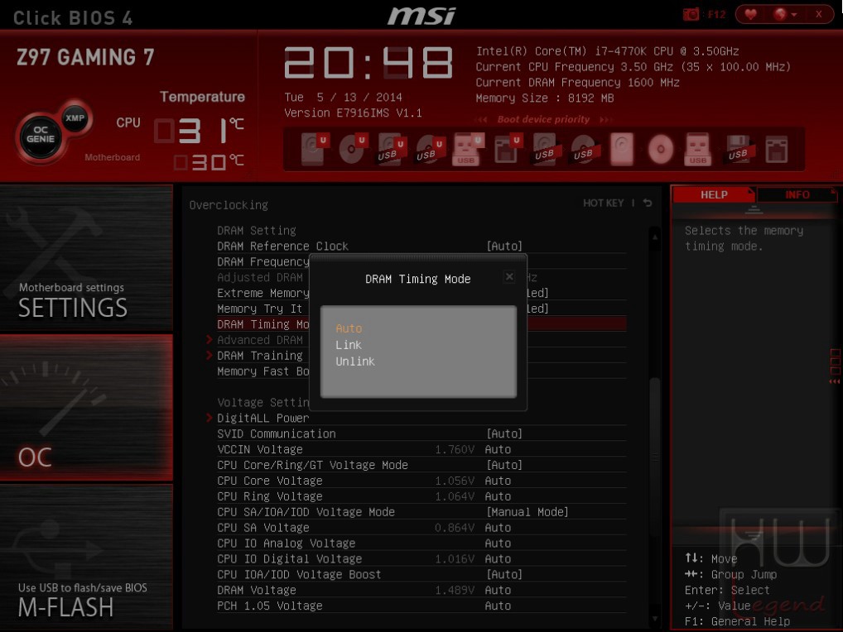Select the UEFI hard disk boot device
The width and height of the screenshot is (843, 632).
tap(313, 149)
